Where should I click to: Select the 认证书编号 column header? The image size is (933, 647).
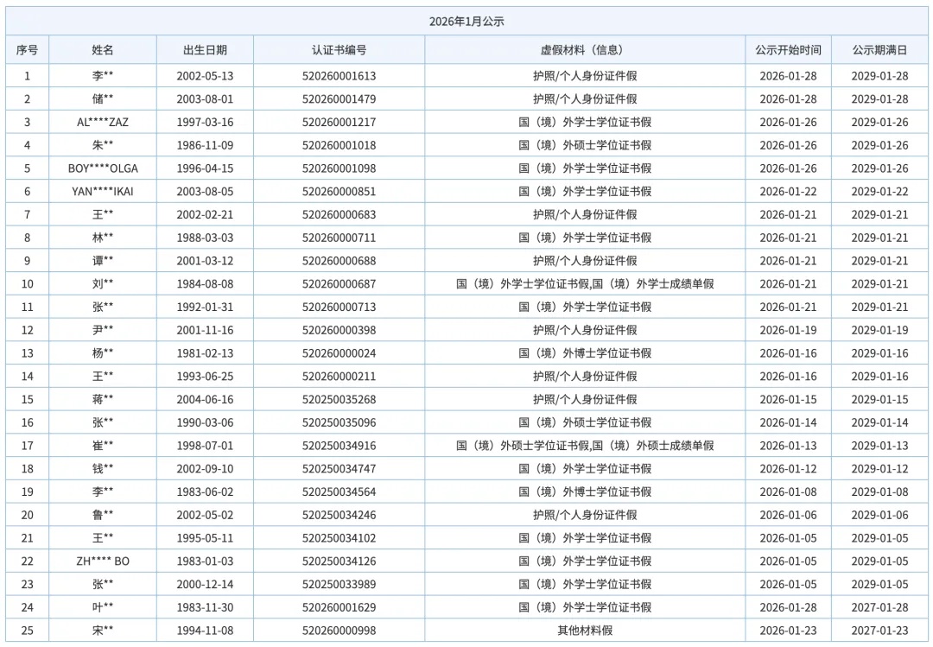click(339, 50)
